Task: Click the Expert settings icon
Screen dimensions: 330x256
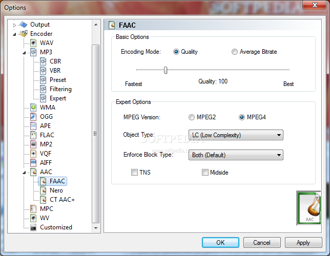Action: [43, 98]
